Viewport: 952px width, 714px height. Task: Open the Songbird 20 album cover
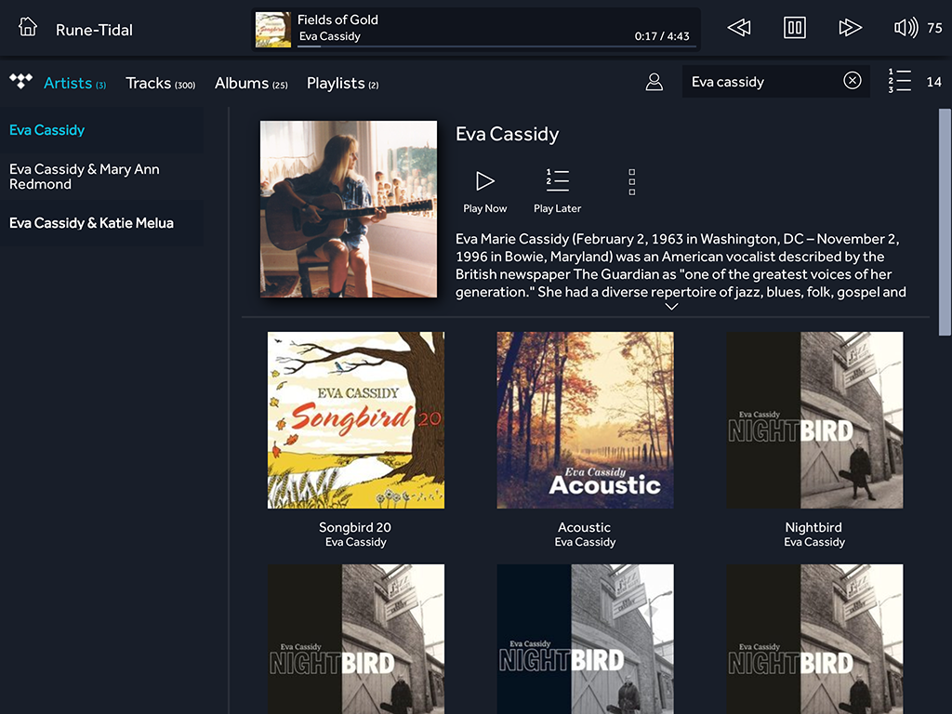click(356, 419)
